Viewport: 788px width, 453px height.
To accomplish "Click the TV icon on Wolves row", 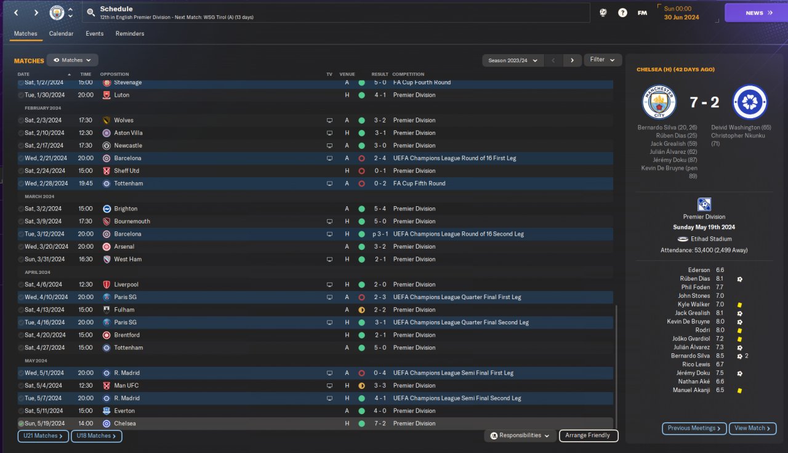I will tap(329, 120).
